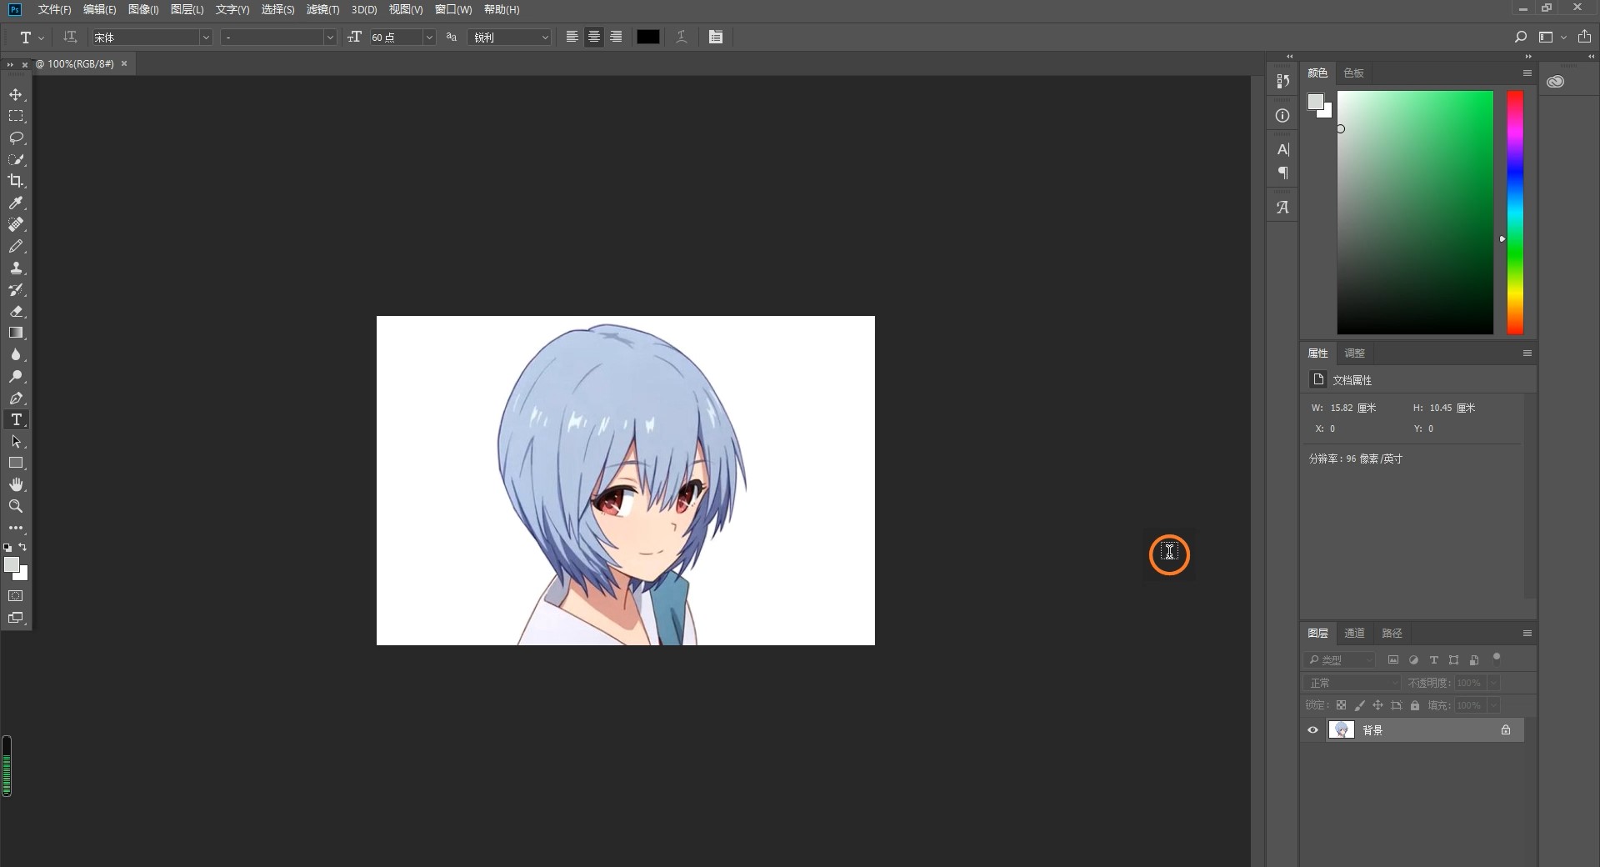Open the 图像(I) menu
Screen dimensions: 1600x867
point(143,9)
